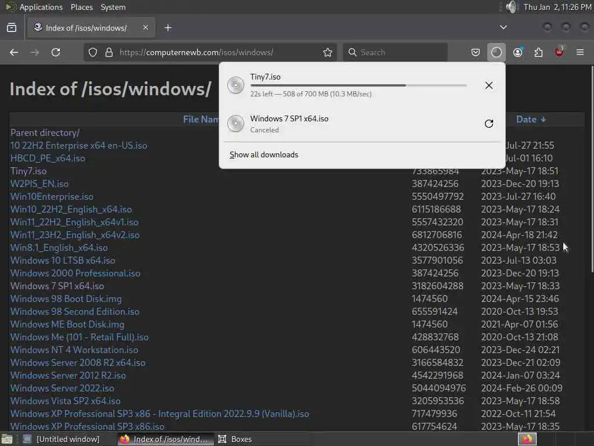Open the tracking protection shield icon
The height and width of the screenshot is (446, 594).
tap(93, 52)
